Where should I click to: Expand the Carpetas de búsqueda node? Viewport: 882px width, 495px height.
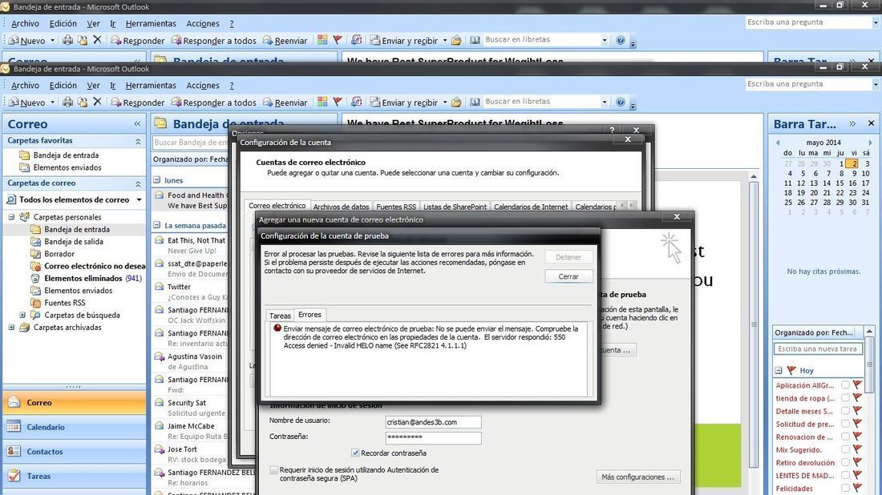click(22, 316)
